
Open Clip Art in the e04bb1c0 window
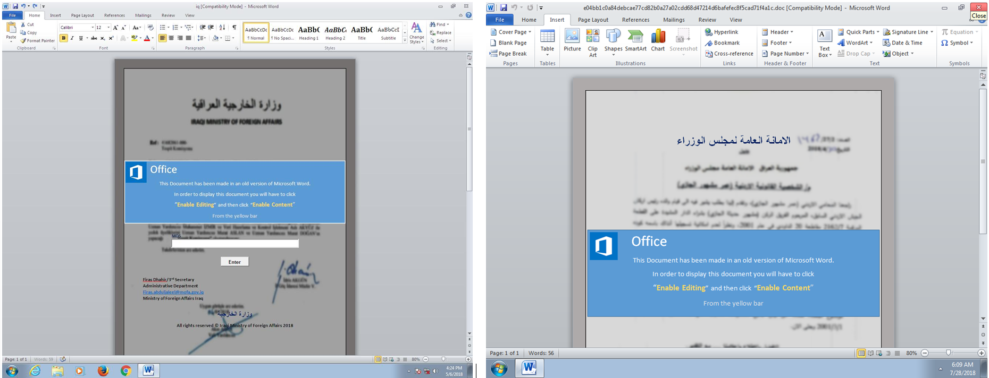click(592, 43)
